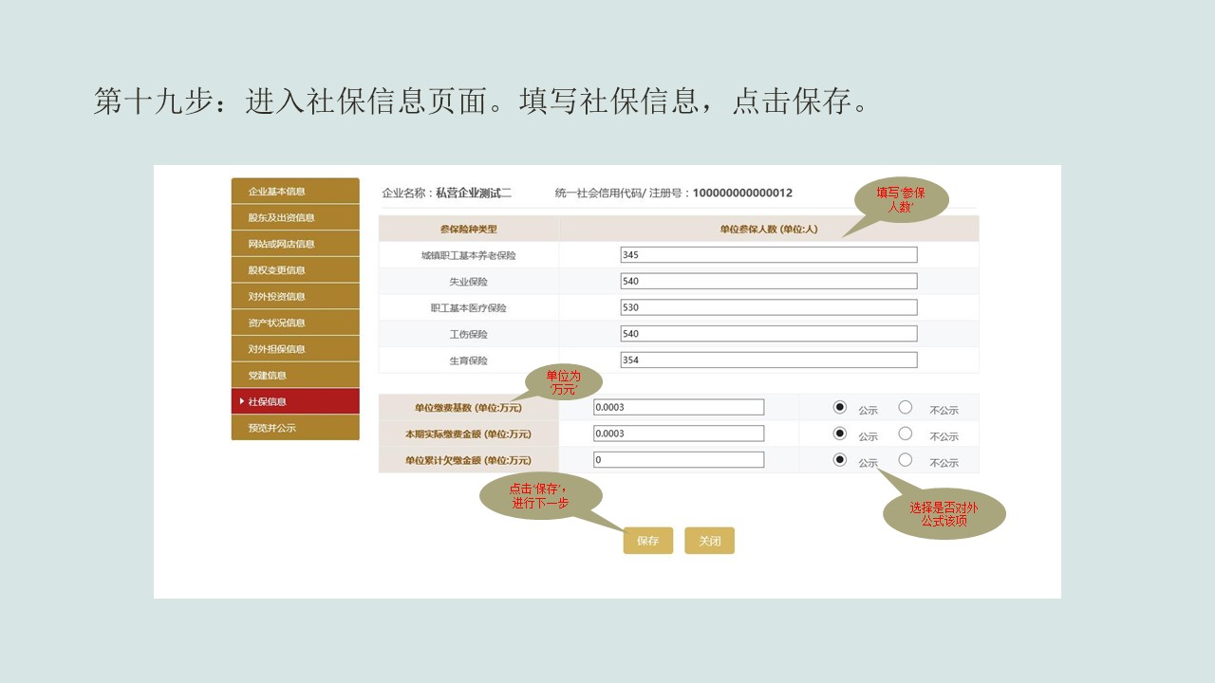Select 不公示 for 本期实际缴费金额
Screen dimensions: 1215x683
coord(905,433)
